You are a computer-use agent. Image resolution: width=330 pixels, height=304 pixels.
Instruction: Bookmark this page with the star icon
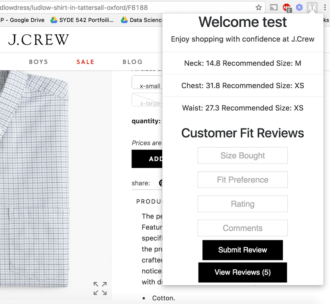click(x=258, y=7)
